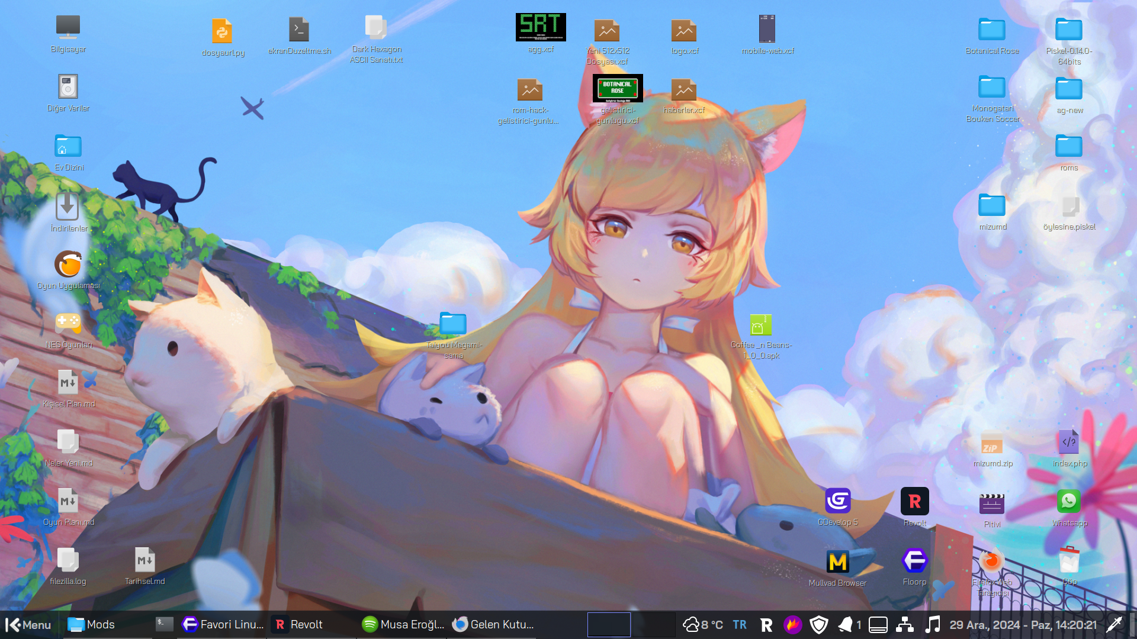Switch to Musa Eroğl... Spotify window

[x=403, y=625]
